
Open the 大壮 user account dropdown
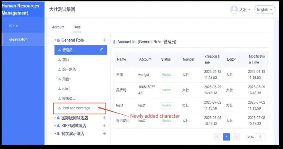click(x=244, y=10)
